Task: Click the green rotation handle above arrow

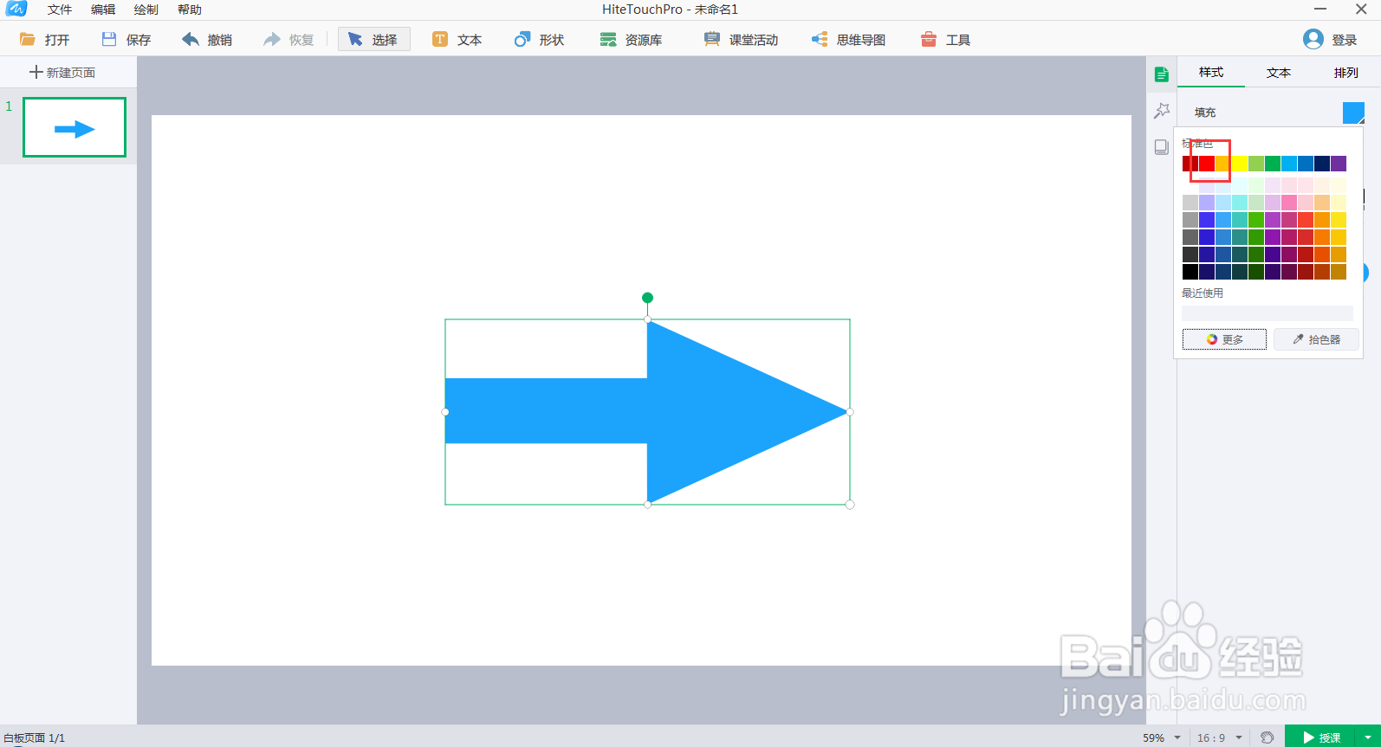Action: pos(647,298)
